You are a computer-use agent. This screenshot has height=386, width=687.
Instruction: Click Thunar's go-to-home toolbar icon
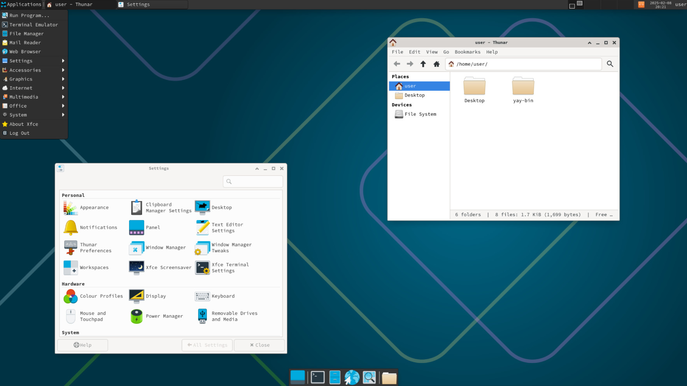pyautogui.click(x=436, y=64)
